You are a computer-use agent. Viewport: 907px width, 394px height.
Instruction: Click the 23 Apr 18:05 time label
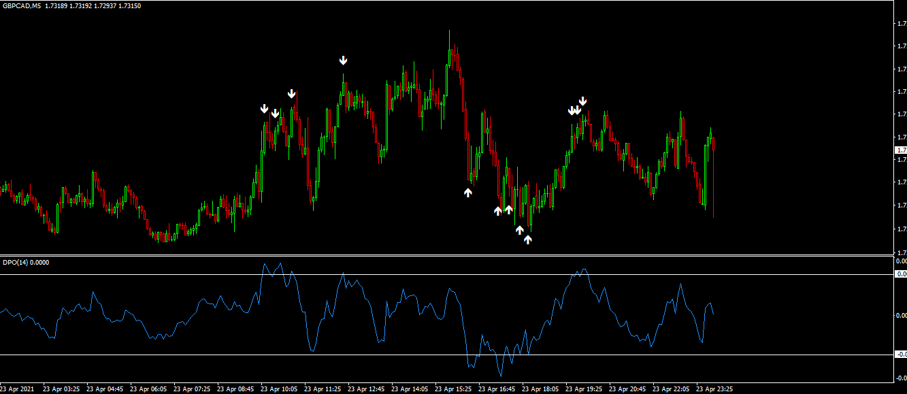(540, 390)
